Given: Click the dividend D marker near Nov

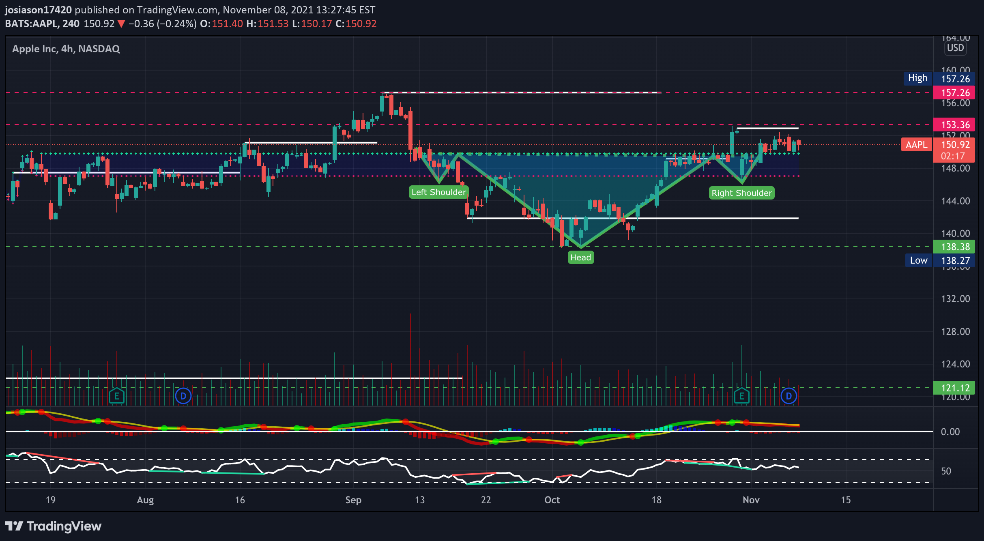Looking at the screenshot, I should 788,396.
